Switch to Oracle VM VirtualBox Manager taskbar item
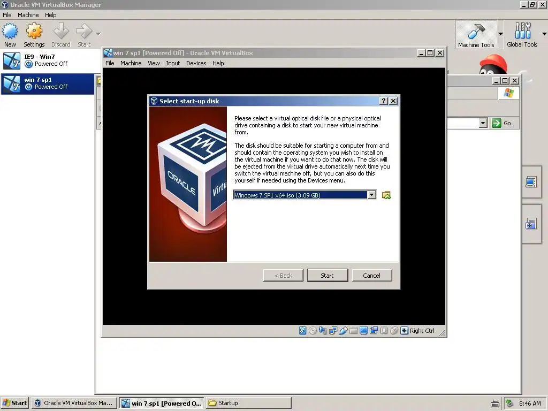The image size is (548, 411). [x=74, y=403]
